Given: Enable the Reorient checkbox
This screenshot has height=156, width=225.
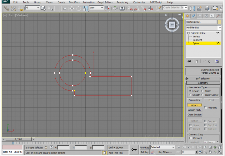Looking at the screenshot, I should (x=206, y=108).
